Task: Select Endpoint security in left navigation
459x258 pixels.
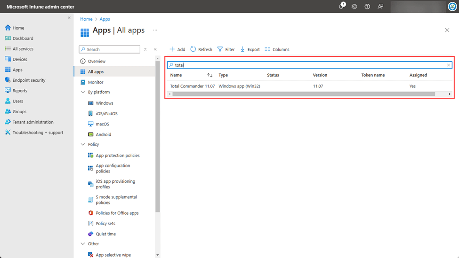Action: 29,80
